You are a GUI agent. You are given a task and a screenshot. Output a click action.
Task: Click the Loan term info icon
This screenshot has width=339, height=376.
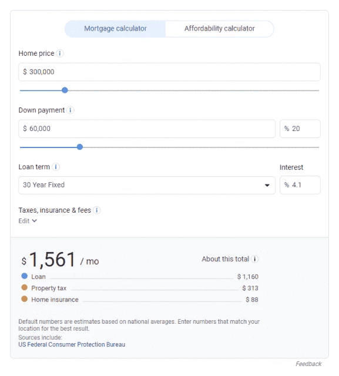[56, 167]
